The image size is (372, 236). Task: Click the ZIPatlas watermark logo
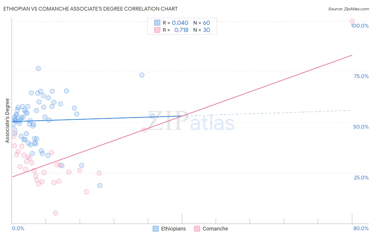191,121
